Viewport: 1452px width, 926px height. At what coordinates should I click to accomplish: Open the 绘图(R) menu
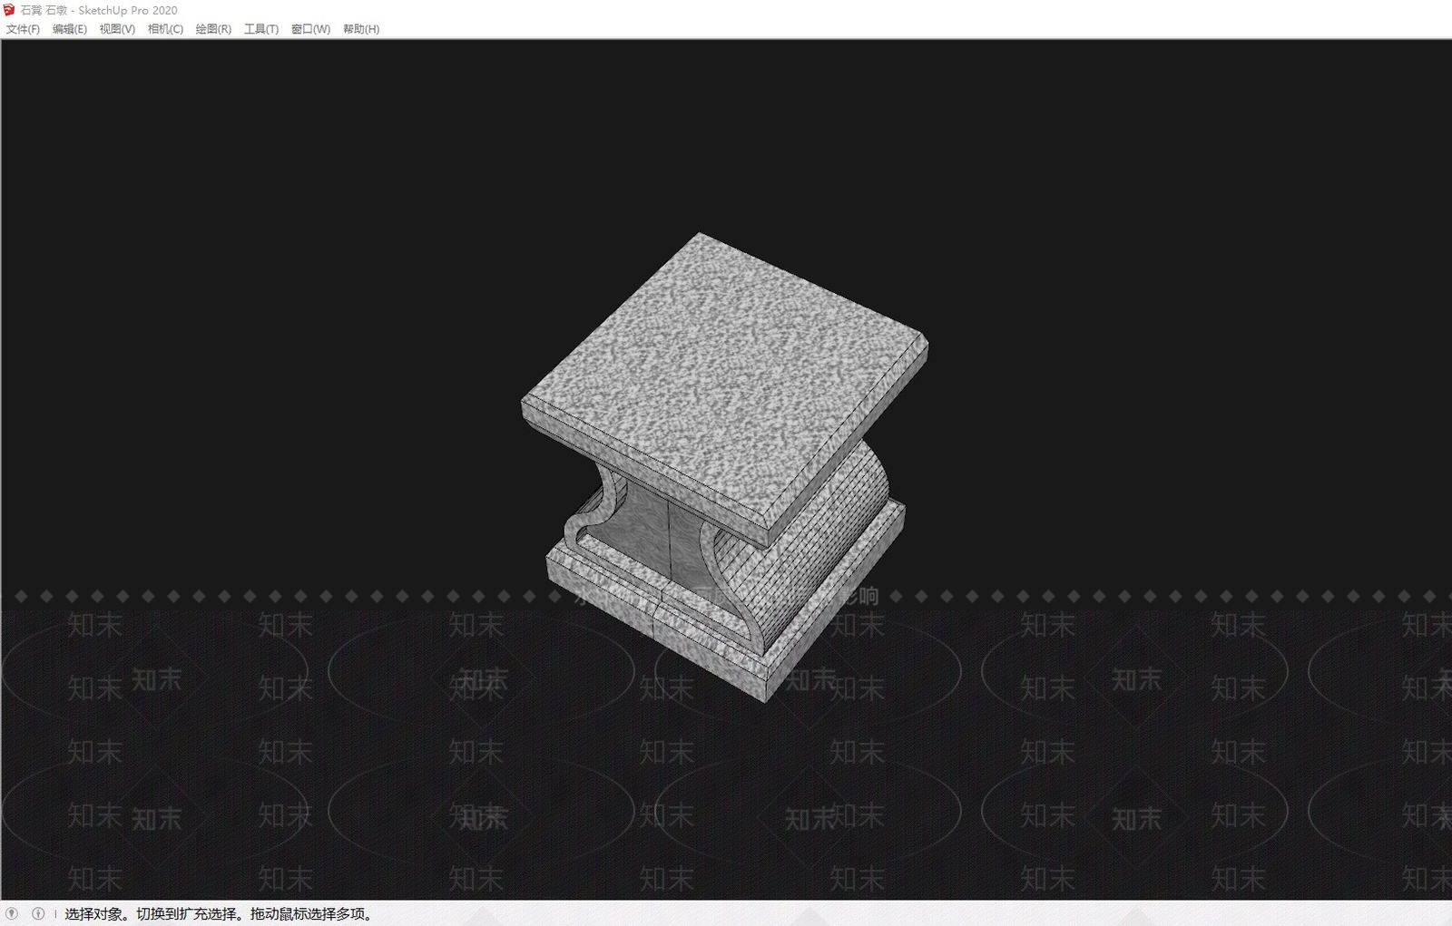coord(213,29)
